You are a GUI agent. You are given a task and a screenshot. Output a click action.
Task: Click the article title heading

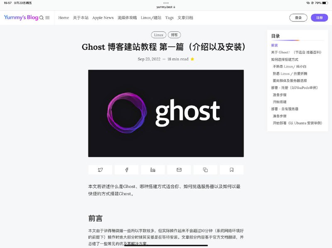(x=164, y=47)
